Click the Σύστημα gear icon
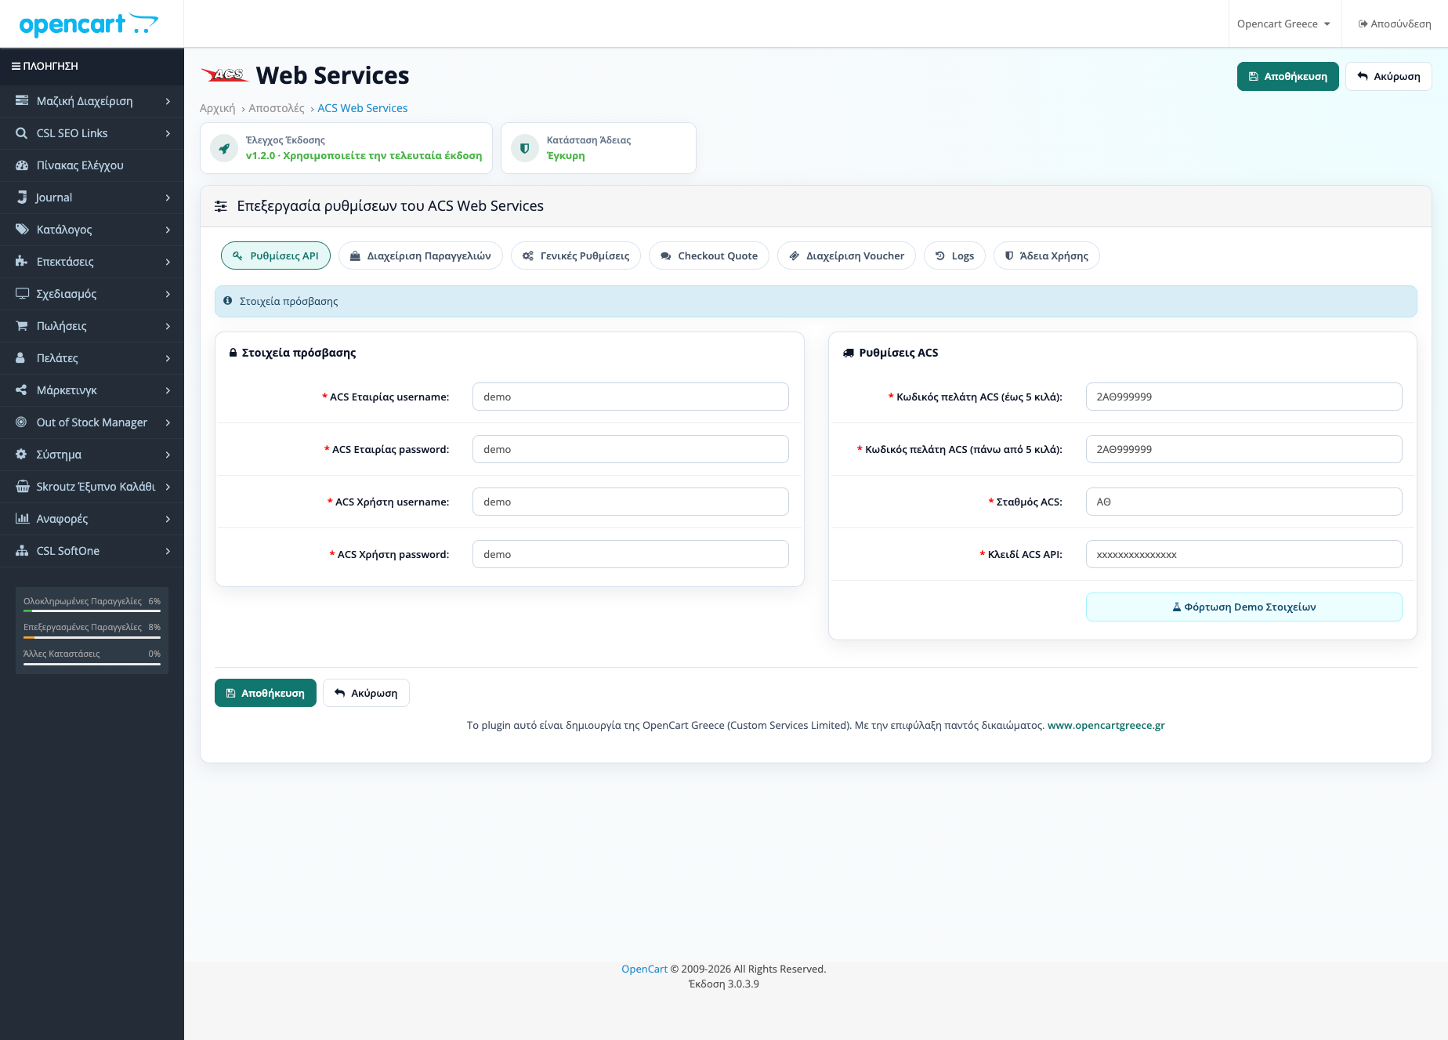This screenshot has width=1448, height=1040. pos(21,455)
